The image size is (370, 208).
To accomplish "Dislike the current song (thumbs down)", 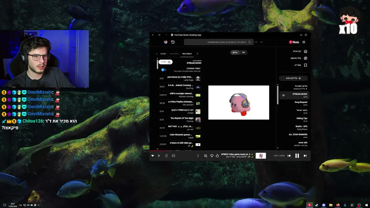I will pos(212,156).
